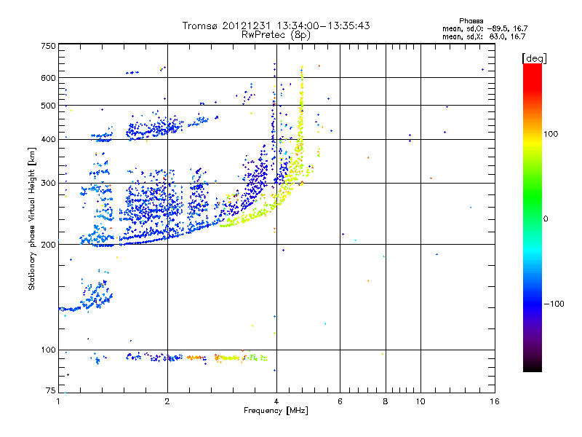Image resolution: width=582 pixels, height=437 pixels.
Task: Click the 6 MHz x-axis tick label
Action: [x=340, y=401]
